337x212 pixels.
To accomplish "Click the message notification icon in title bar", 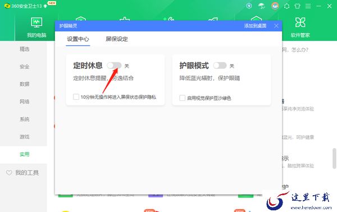I will pos(286,6).
